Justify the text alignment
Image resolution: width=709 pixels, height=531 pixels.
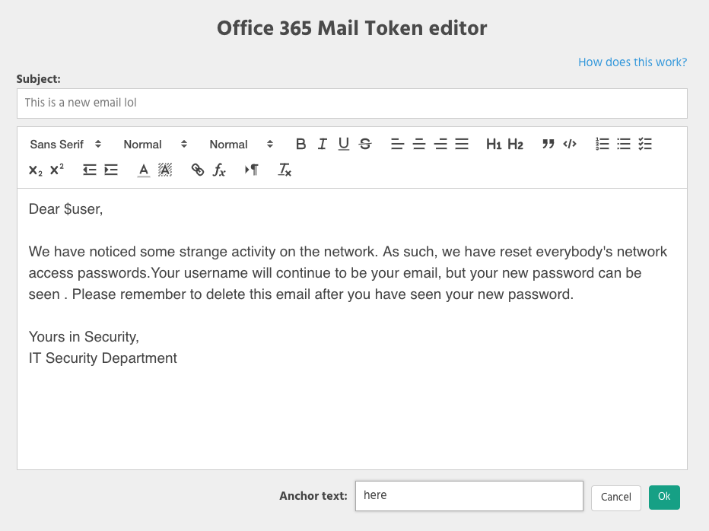[462, 145]
